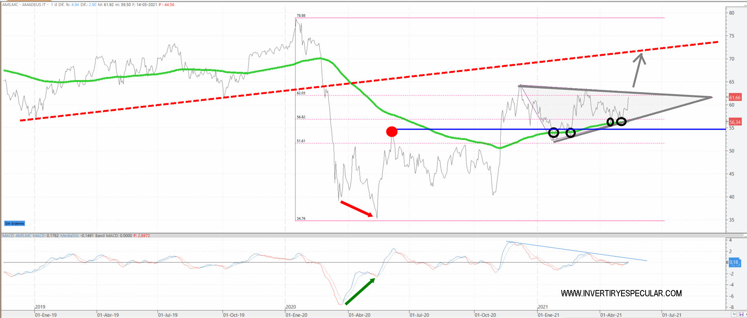The image size is (747, 318).
Task: Click the 78.88 Fibonacci top level label
Action: pyautogui.click(x=301, y=15)
